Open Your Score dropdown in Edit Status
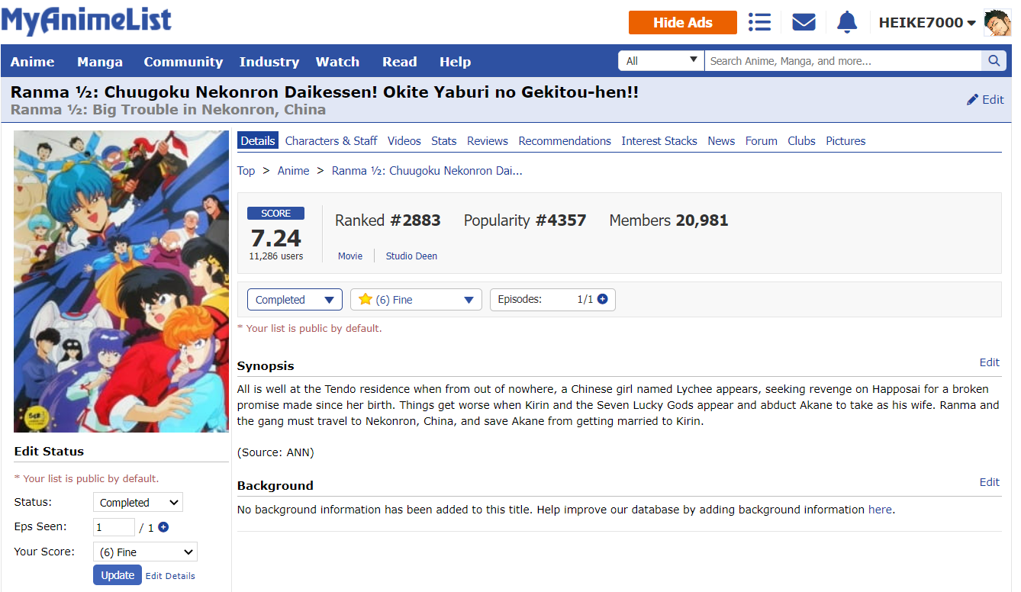The image size is (1021, 592). pos(145,552)
